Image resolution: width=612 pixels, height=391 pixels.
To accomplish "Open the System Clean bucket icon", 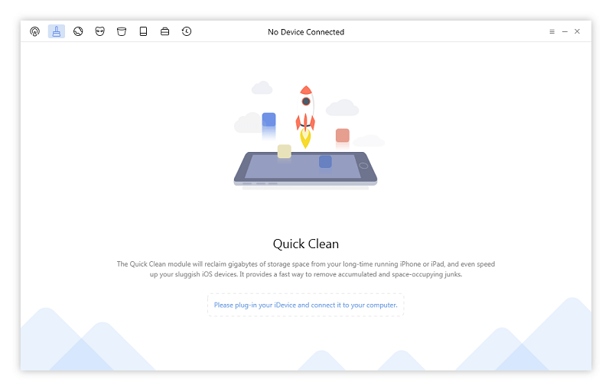I will click(122, 31).
